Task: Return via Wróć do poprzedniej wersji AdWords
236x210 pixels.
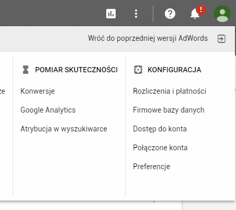Action: (x=148, y=38)
